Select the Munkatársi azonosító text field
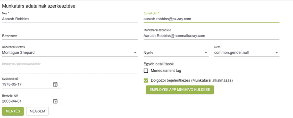Viewport: 293px width, 118px height. (211, 36)
